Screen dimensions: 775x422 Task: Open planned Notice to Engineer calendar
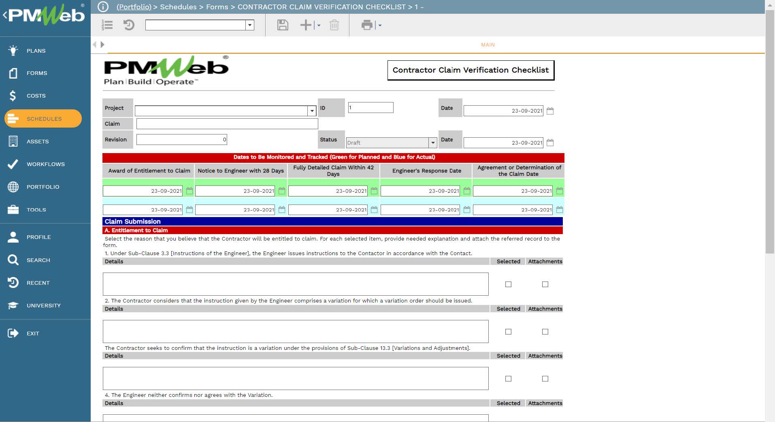282,191
